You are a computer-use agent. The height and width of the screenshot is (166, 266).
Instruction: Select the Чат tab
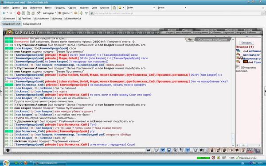tap(190, 39)
